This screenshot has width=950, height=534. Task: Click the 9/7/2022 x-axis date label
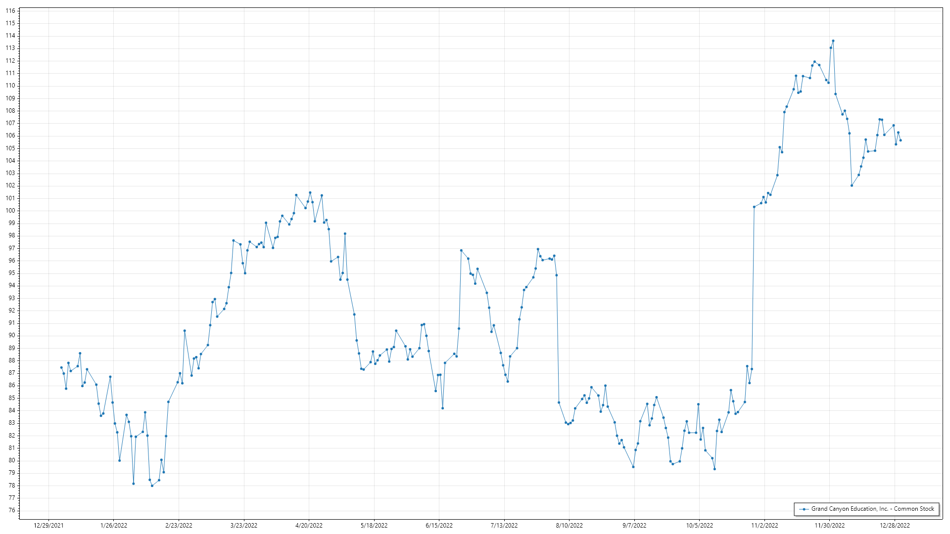click(x=634, y=526)
